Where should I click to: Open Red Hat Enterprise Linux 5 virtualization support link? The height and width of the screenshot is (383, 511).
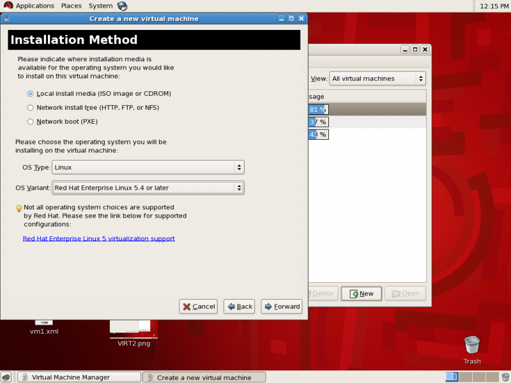pyautogui.click(x=99, y=239)
